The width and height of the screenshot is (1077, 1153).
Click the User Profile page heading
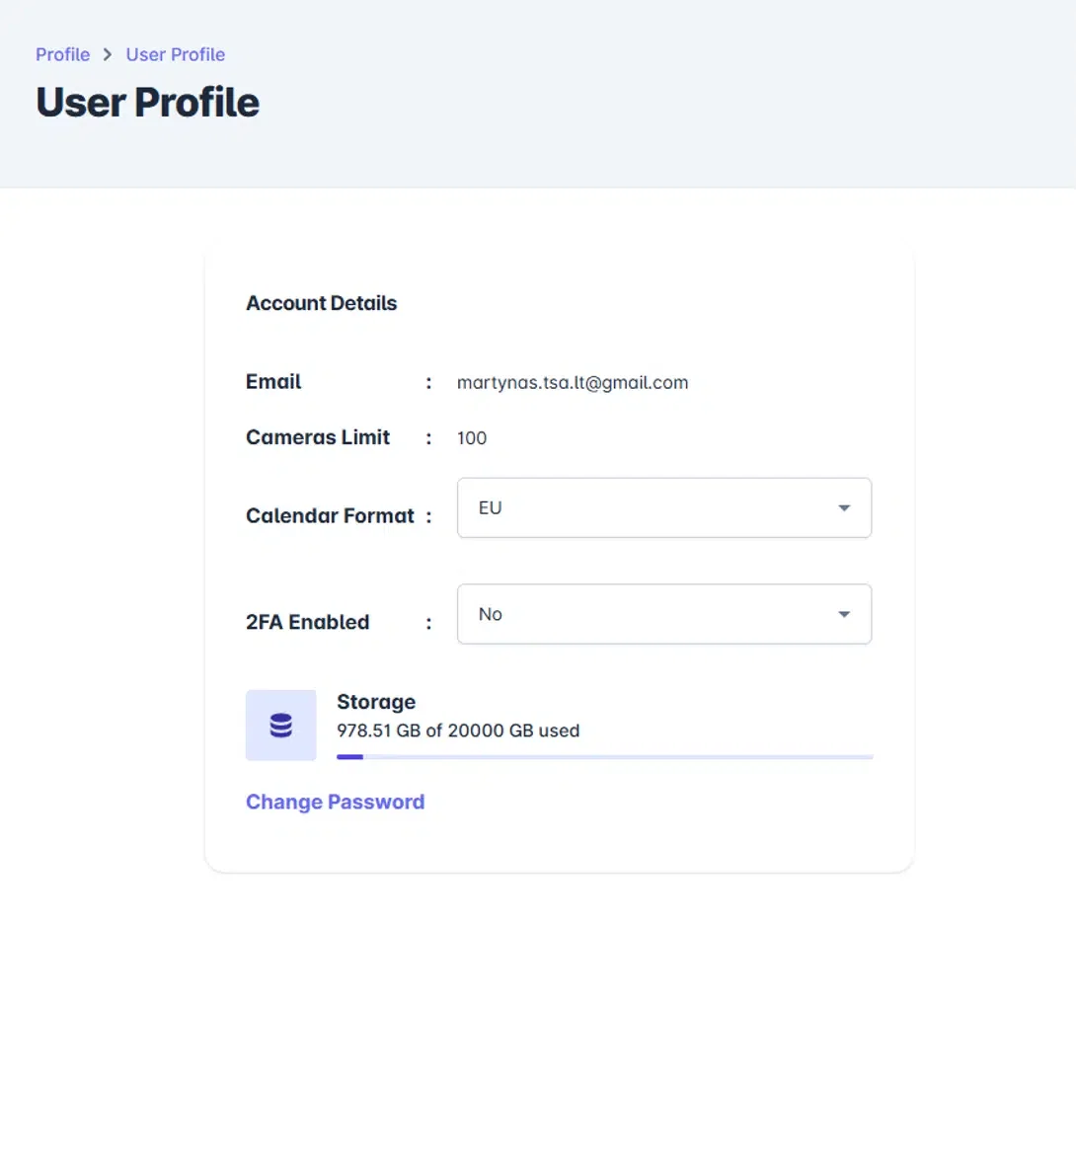coord(147,103)
